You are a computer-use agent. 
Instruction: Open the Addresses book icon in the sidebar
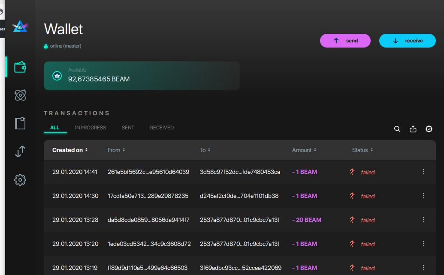tap(20, 123)
